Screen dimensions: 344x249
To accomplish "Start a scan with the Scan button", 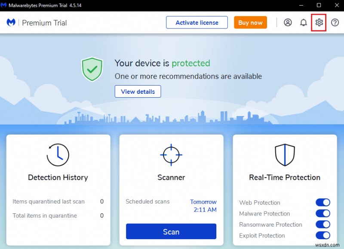I will click(171, 231).
